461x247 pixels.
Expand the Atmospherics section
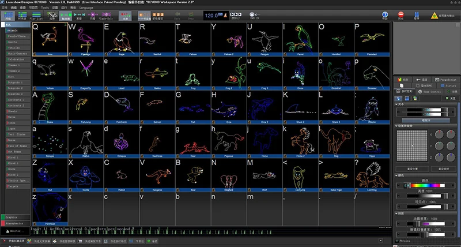(x=16, y=223)
